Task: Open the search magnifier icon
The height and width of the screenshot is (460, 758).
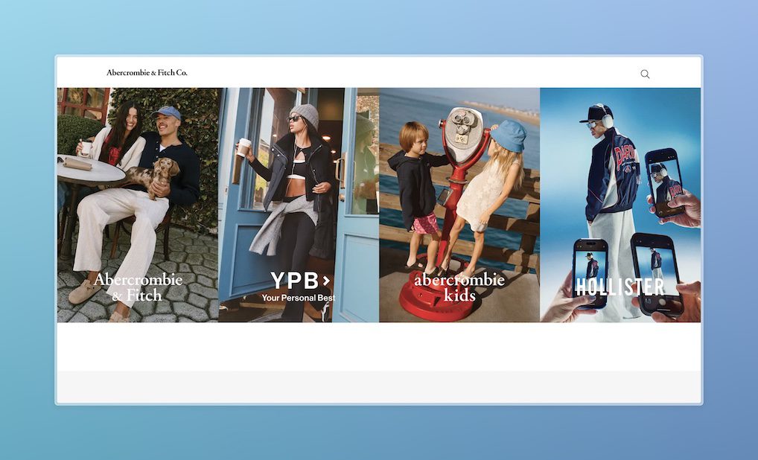Action: tap(645, 74)
